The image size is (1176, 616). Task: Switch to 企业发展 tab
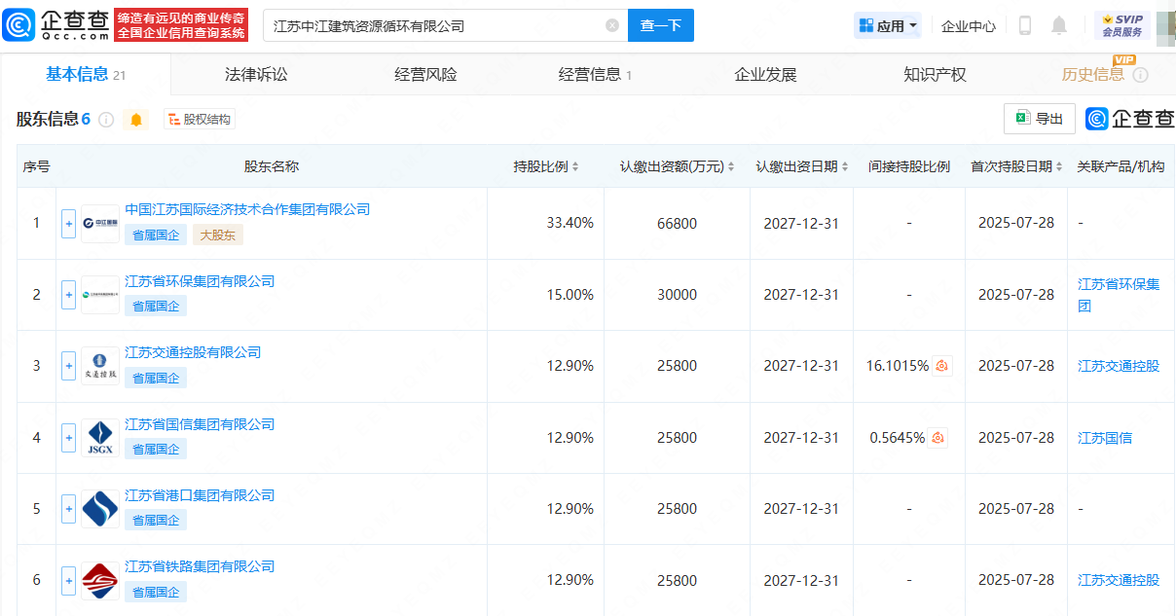[765, 75]
